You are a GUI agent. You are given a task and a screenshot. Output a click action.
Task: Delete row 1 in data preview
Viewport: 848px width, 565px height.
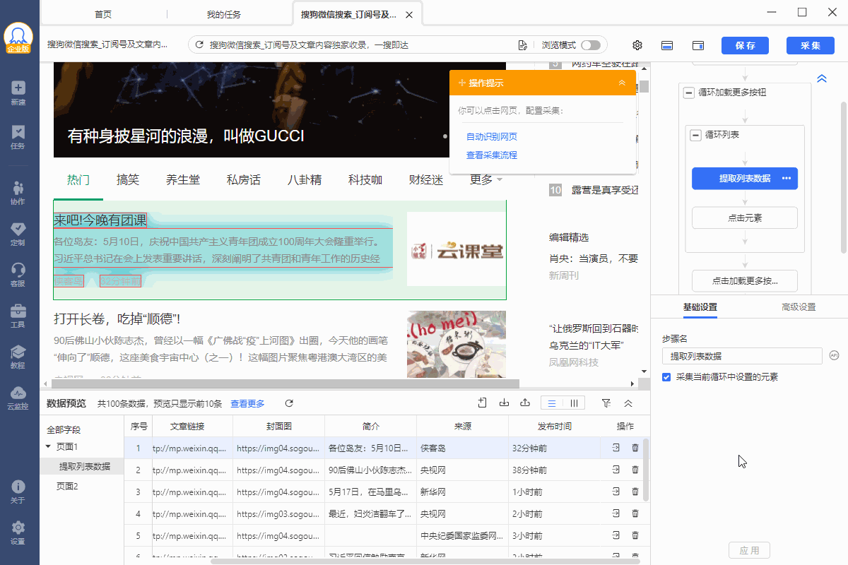pos(635,448)
